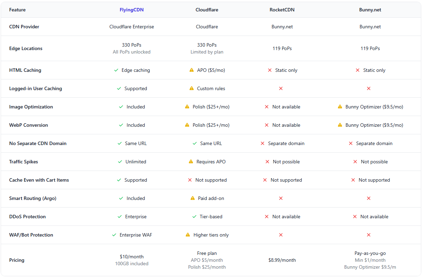
Task: Click the Cloudflare Enterprise cell
Action: (132, 27)
